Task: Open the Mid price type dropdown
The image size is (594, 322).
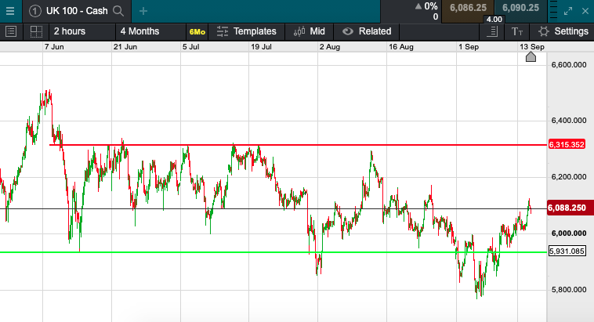Action: [x=309, y=31]
